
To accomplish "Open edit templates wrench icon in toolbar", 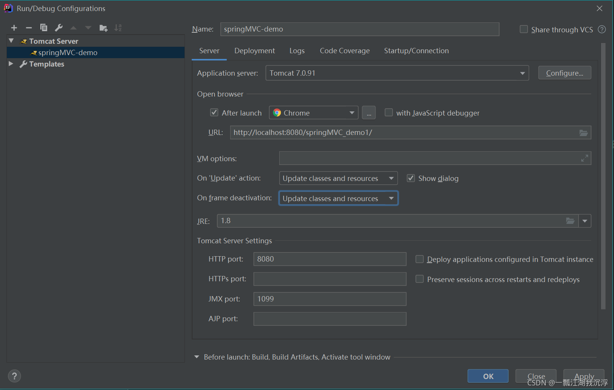I will click(x=59, y=28).
